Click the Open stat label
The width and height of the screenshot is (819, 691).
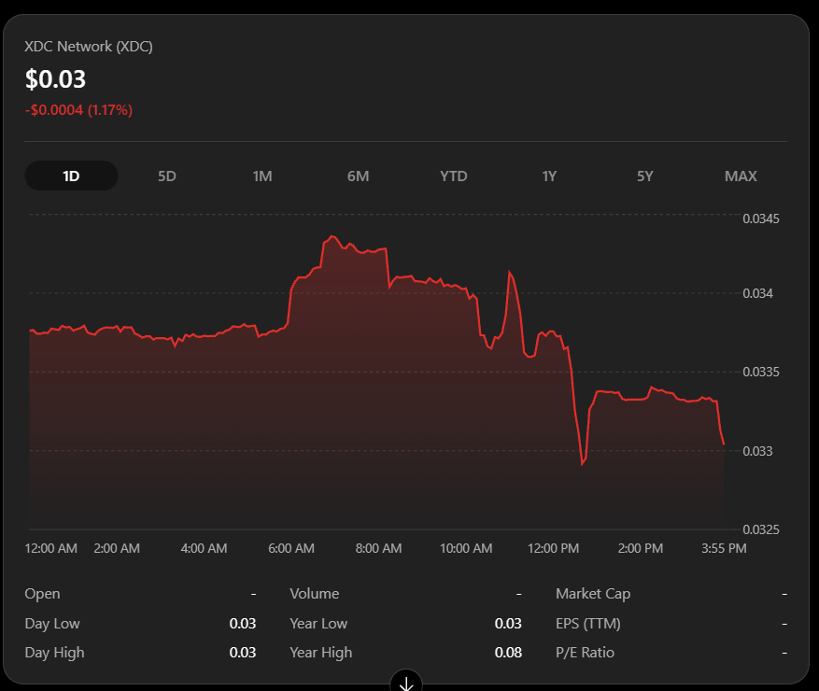click(x=42, y=594)
